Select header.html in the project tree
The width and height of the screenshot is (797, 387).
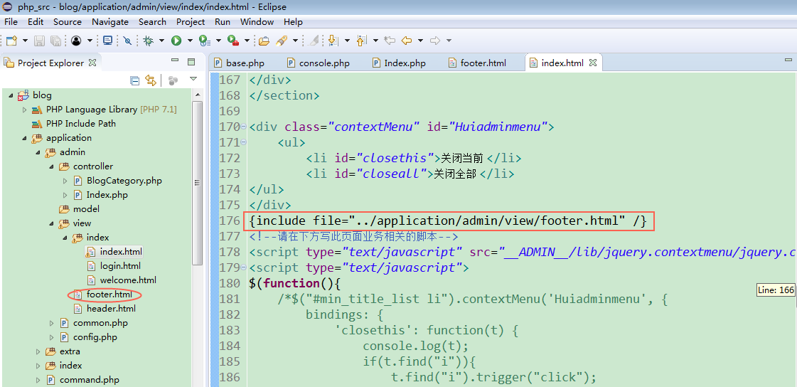tap(111, 309)
